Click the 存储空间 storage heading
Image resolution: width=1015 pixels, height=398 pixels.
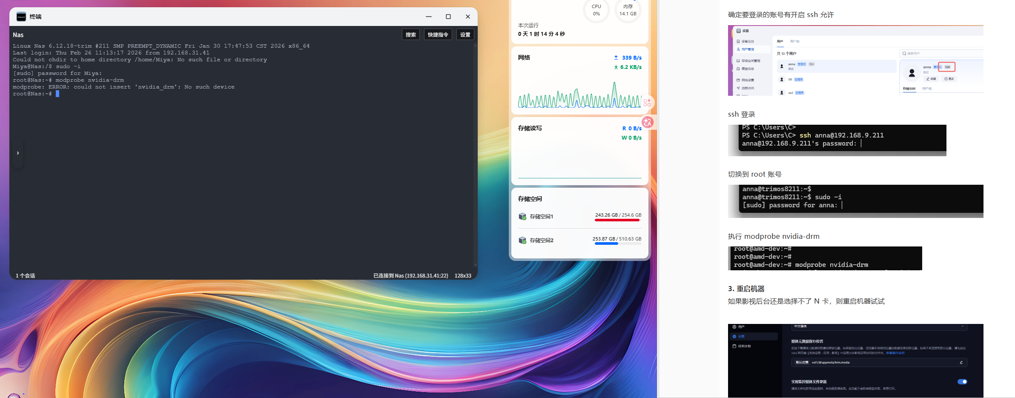click(530, 199)
